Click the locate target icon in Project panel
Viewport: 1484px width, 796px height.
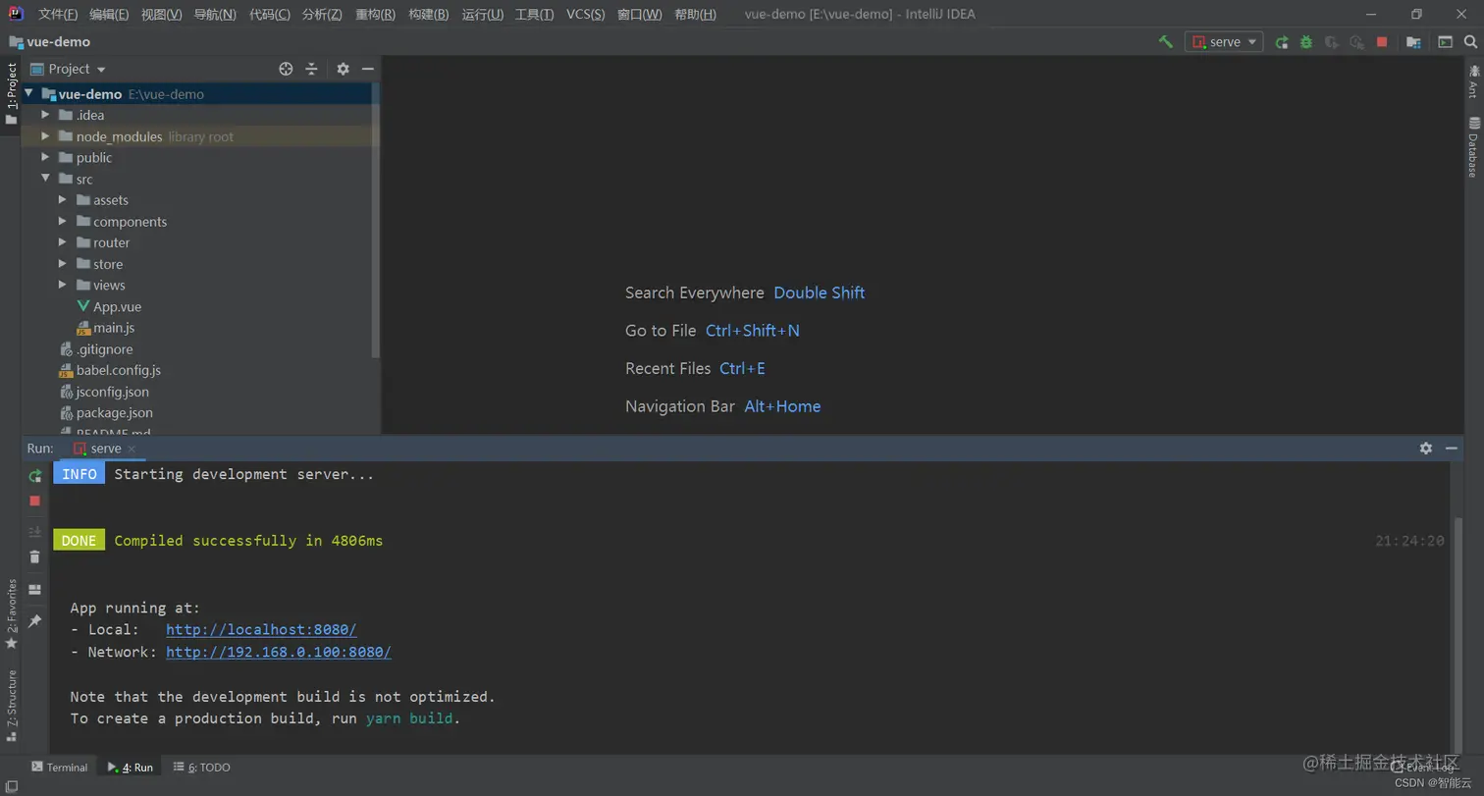click(286, 69)
